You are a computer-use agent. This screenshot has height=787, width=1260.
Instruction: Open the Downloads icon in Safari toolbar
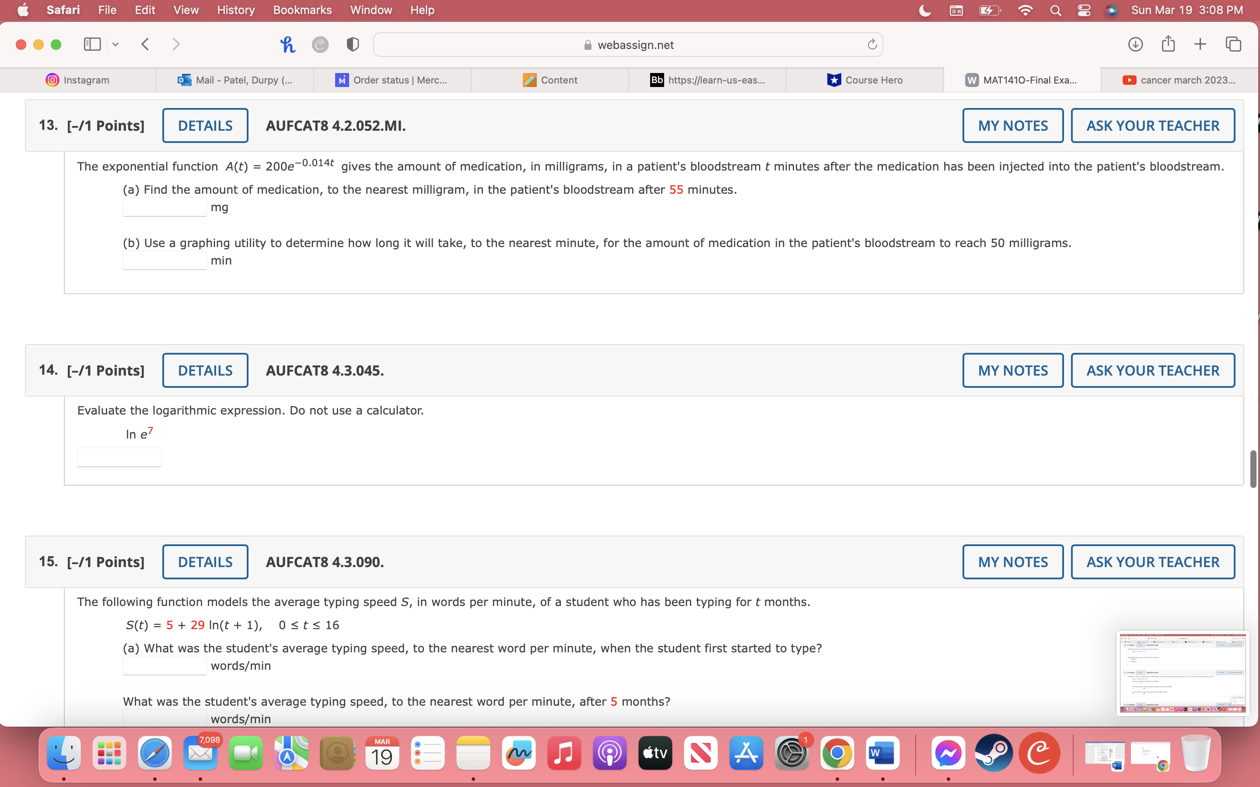coord(1135,44)
